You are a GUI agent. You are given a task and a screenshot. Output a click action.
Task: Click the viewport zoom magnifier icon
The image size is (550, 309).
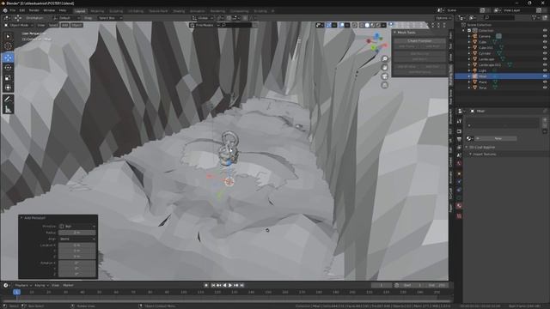385,59
